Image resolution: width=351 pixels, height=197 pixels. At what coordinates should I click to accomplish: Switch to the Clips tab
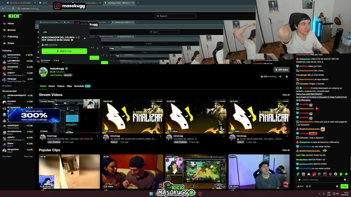[x=69, y=86]
